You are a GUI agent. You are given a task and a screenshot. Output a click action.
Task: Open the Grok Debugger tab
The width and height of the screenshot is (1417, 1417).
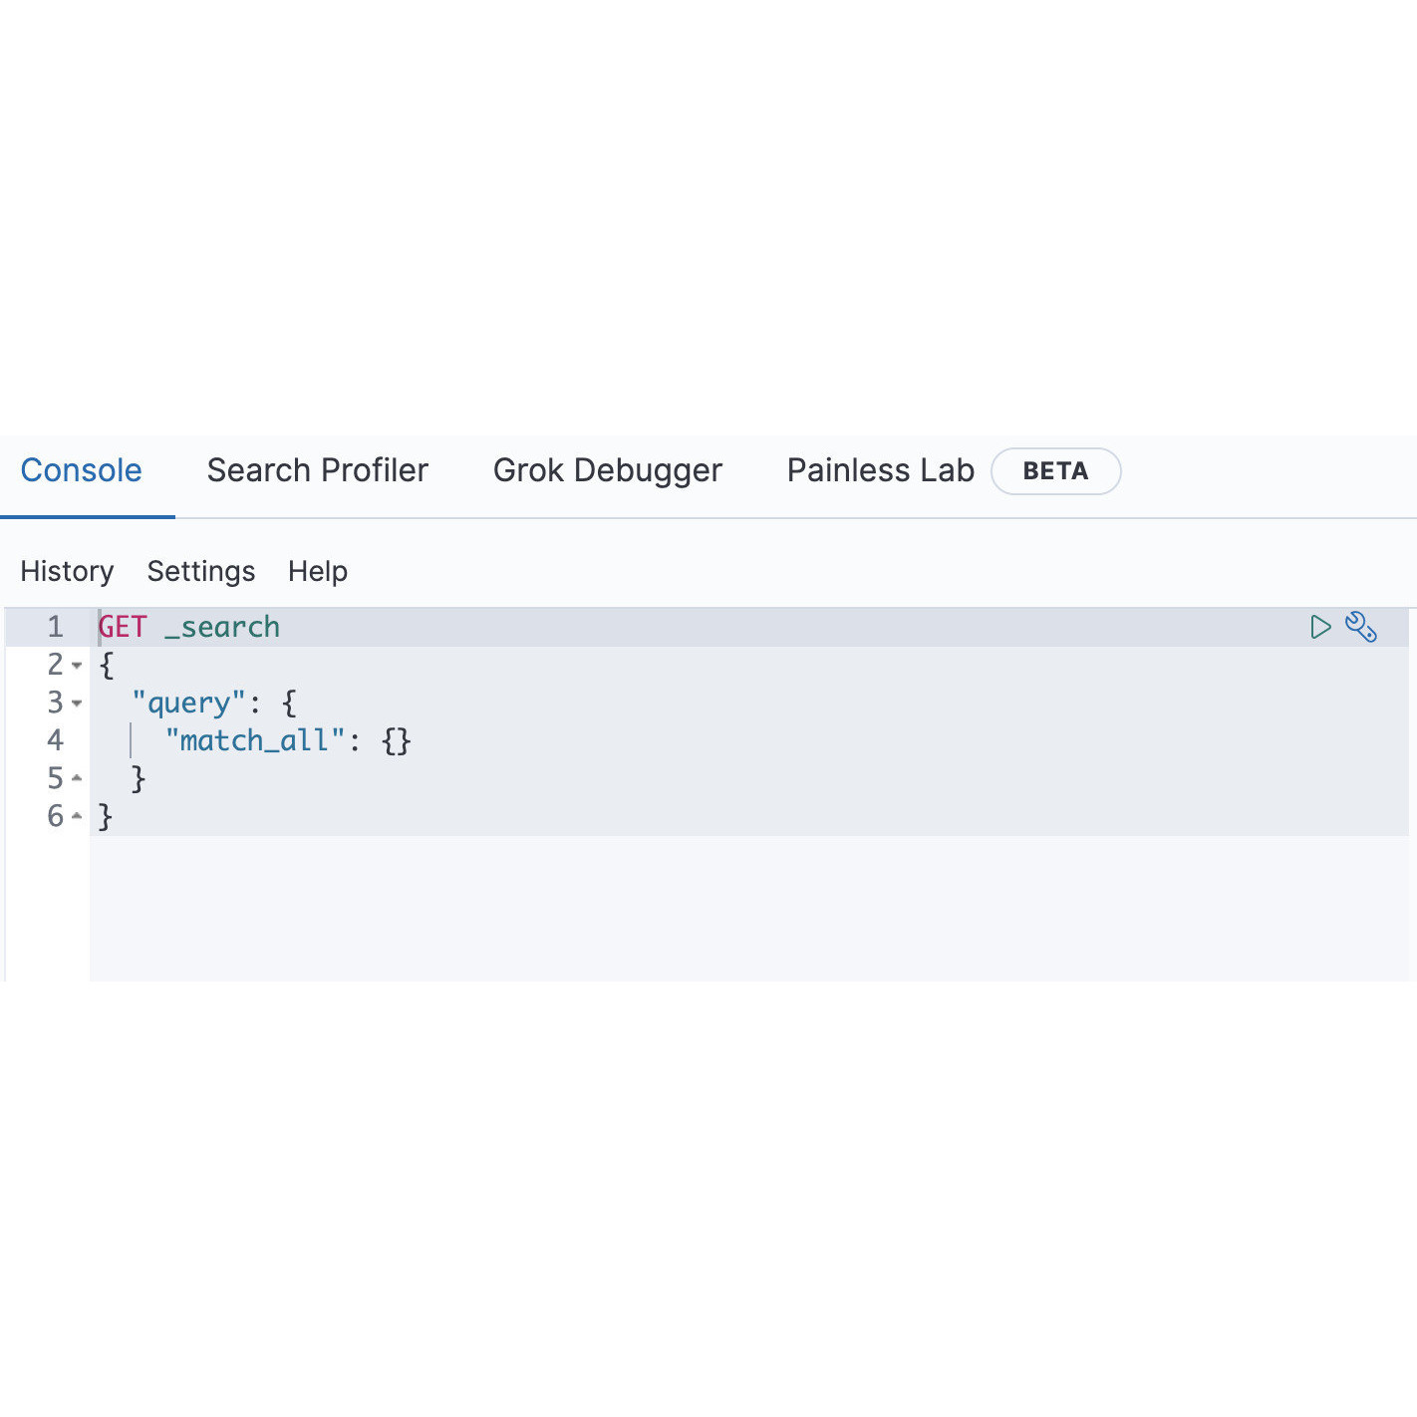pyautogui.click(x=608, y=469)
